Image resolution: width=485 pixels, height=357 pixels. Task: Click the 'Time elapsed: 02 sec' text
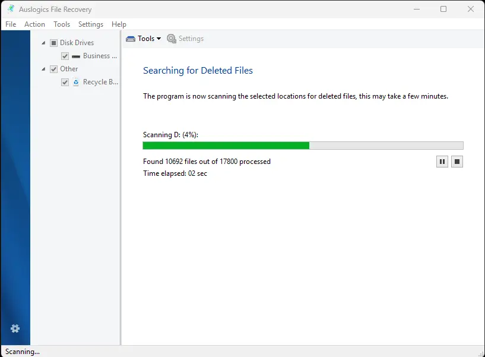point(175,173)
